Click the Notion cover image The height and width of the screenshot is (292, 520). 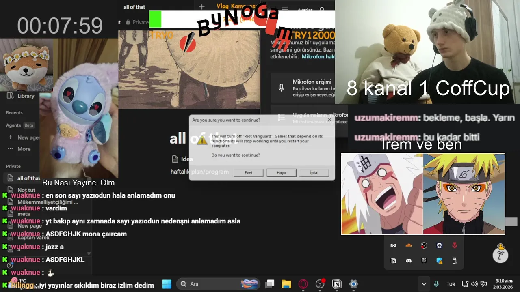[x=189, y=69]
